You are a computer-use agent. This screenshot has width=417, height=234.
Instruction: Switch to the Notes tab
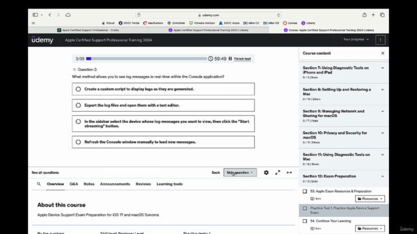(89, 184)
